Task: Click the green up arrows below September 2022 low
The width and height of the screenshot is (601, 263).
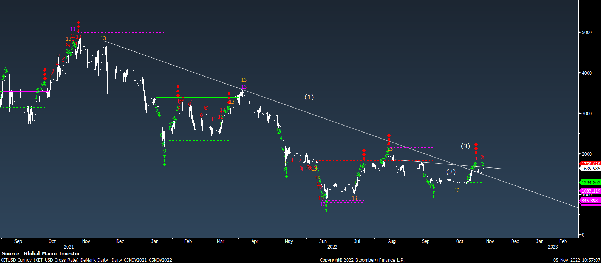Action: tap(434, 192)
